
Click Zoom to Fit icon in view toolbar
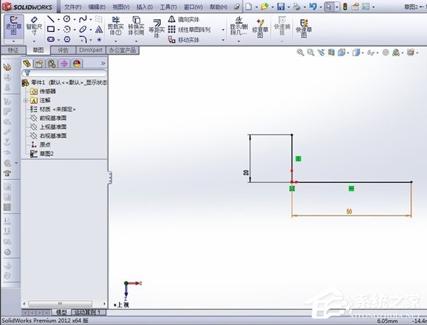pos(300,52)
